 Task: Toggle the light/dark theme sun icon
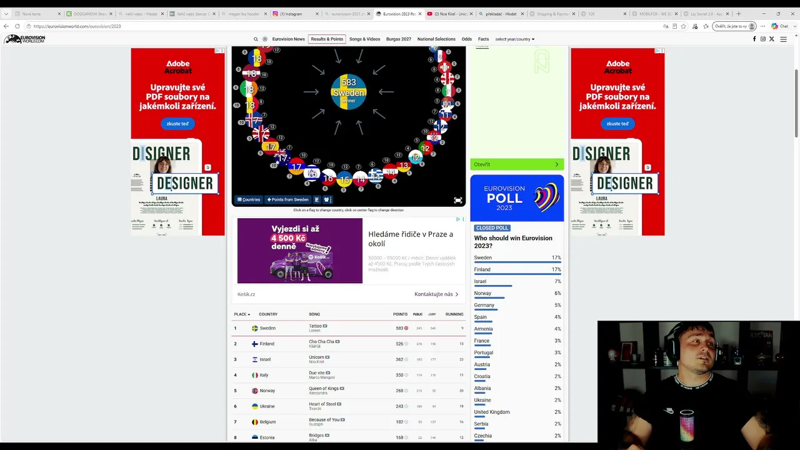tap(265, 39)
